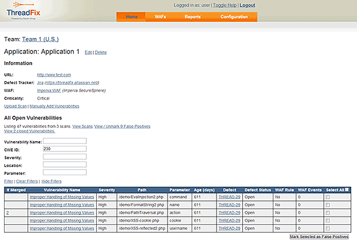
Task: Open THREAD-29 defect in name parameter row
Action: 229,205
